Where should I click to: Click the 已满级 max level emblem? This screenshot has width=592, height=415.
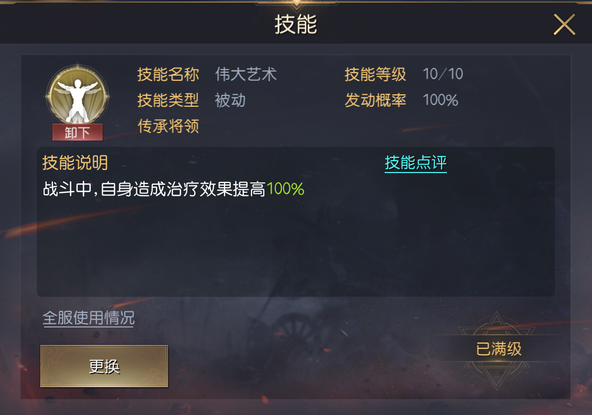(498, 349)
